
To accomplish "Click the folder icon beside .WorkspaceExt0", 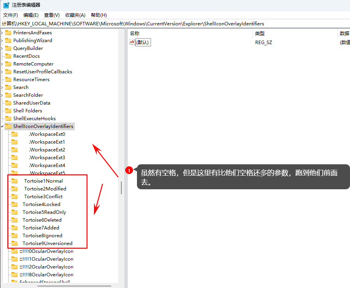I will [x=14, y=134].
